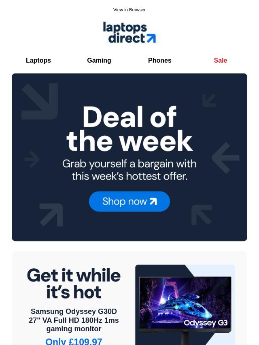This screenshot has width=259, height=345.
Task: Click the Shop now button
Action: click(x=129, y=201)
